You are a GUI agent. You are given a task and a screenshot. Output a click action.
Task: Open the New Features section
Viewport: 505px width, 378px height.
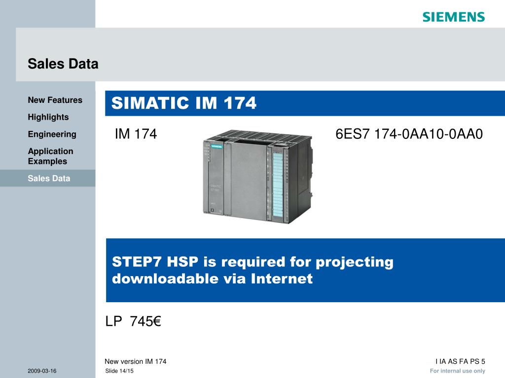pos(55,100)
